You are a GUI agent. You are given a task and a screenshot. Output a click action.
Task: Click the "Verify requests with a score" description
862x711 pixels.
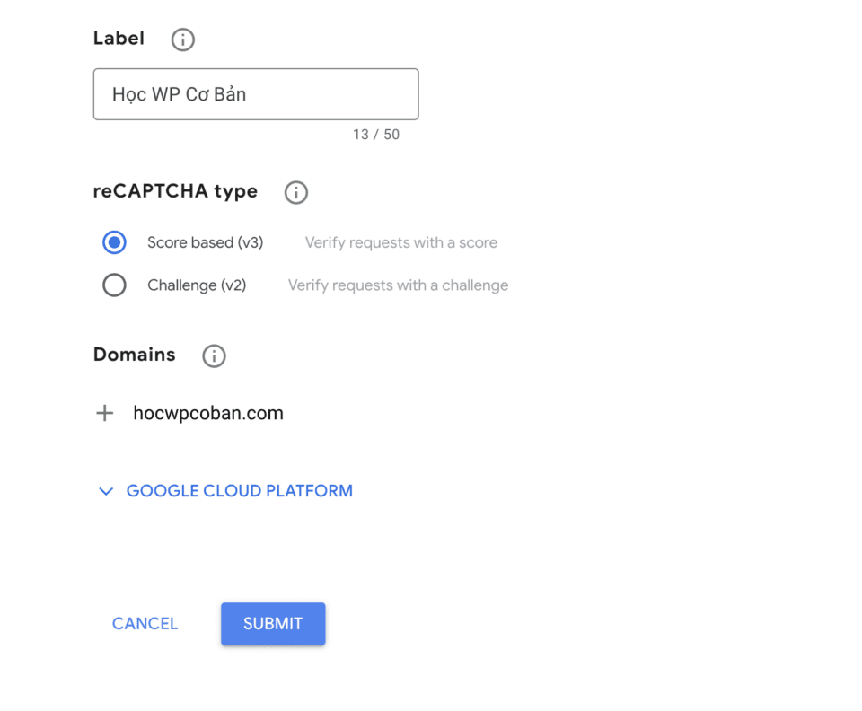tap(401, 242)
